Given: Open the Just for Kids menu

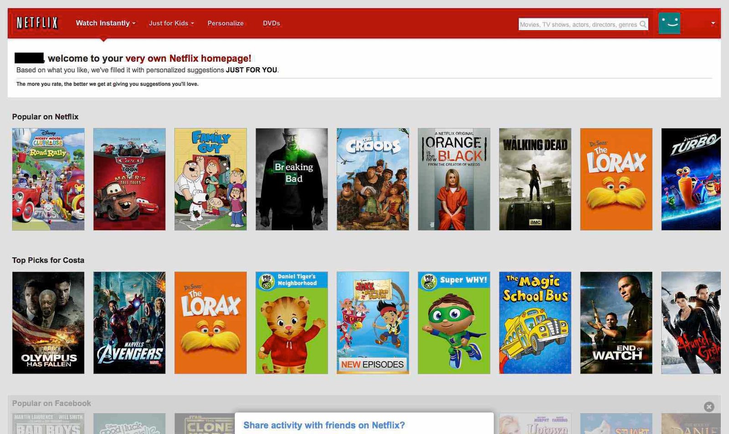Looking at the screenshot, I should click(171, 23).
